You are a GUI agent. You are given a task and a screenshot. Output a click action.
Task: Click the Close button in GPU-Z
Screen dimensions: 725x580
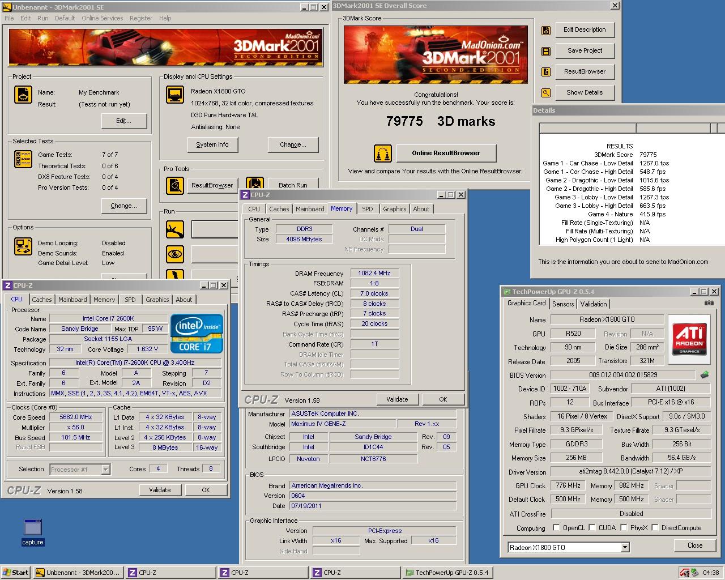[x=695, y=545]
